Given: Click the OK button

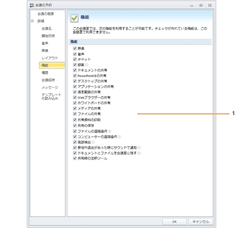Looking at the screenshot, I should point(174,222).
